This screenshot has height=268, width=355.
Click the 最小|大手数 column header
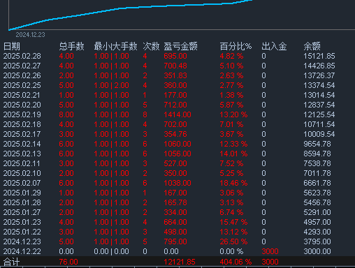115,46
